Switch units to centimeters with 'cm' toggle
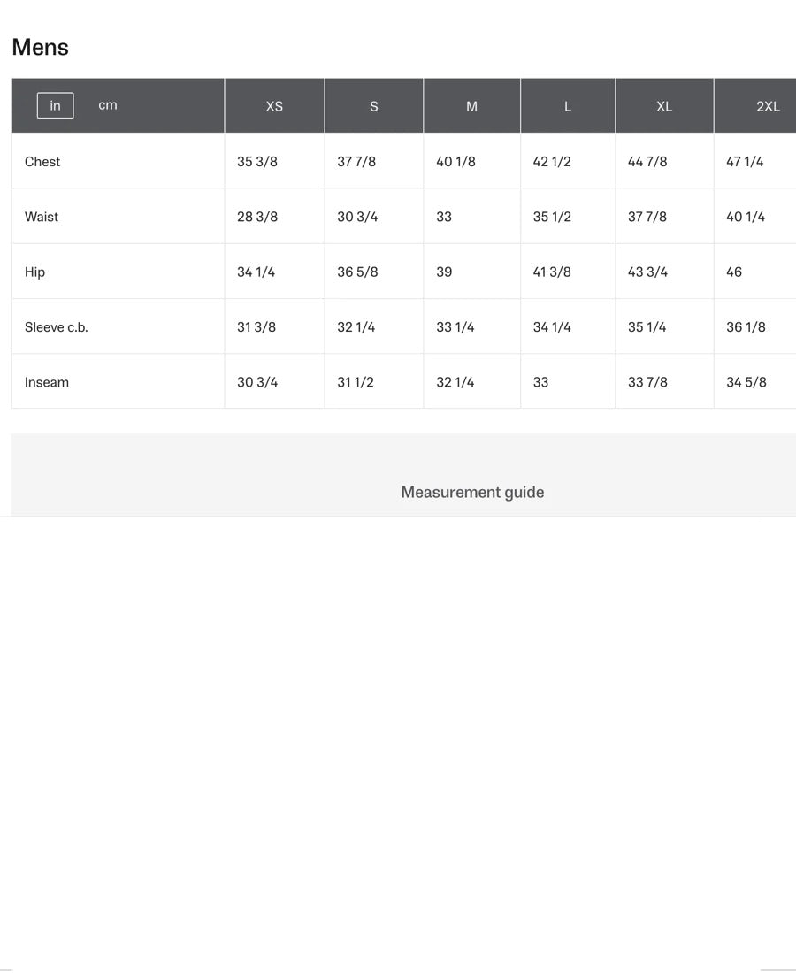 [x=107, y=105]
